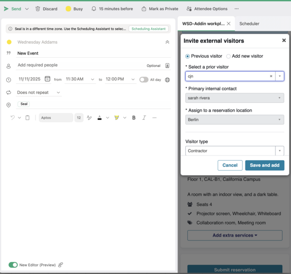Screen dimensions: 291x274
Task: Click the Add required people field
Action: 80,65
